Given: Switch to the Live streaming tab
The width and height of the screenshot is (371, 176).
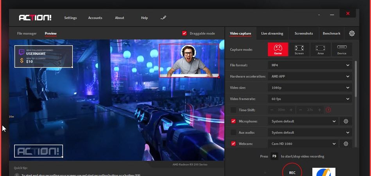Looking at the screenshot, I should [x=272, y=33].
